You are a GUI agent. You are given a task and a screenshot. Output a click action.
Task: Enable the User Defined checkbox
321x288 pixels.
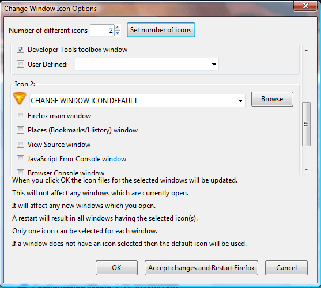(x=20, y=65)
